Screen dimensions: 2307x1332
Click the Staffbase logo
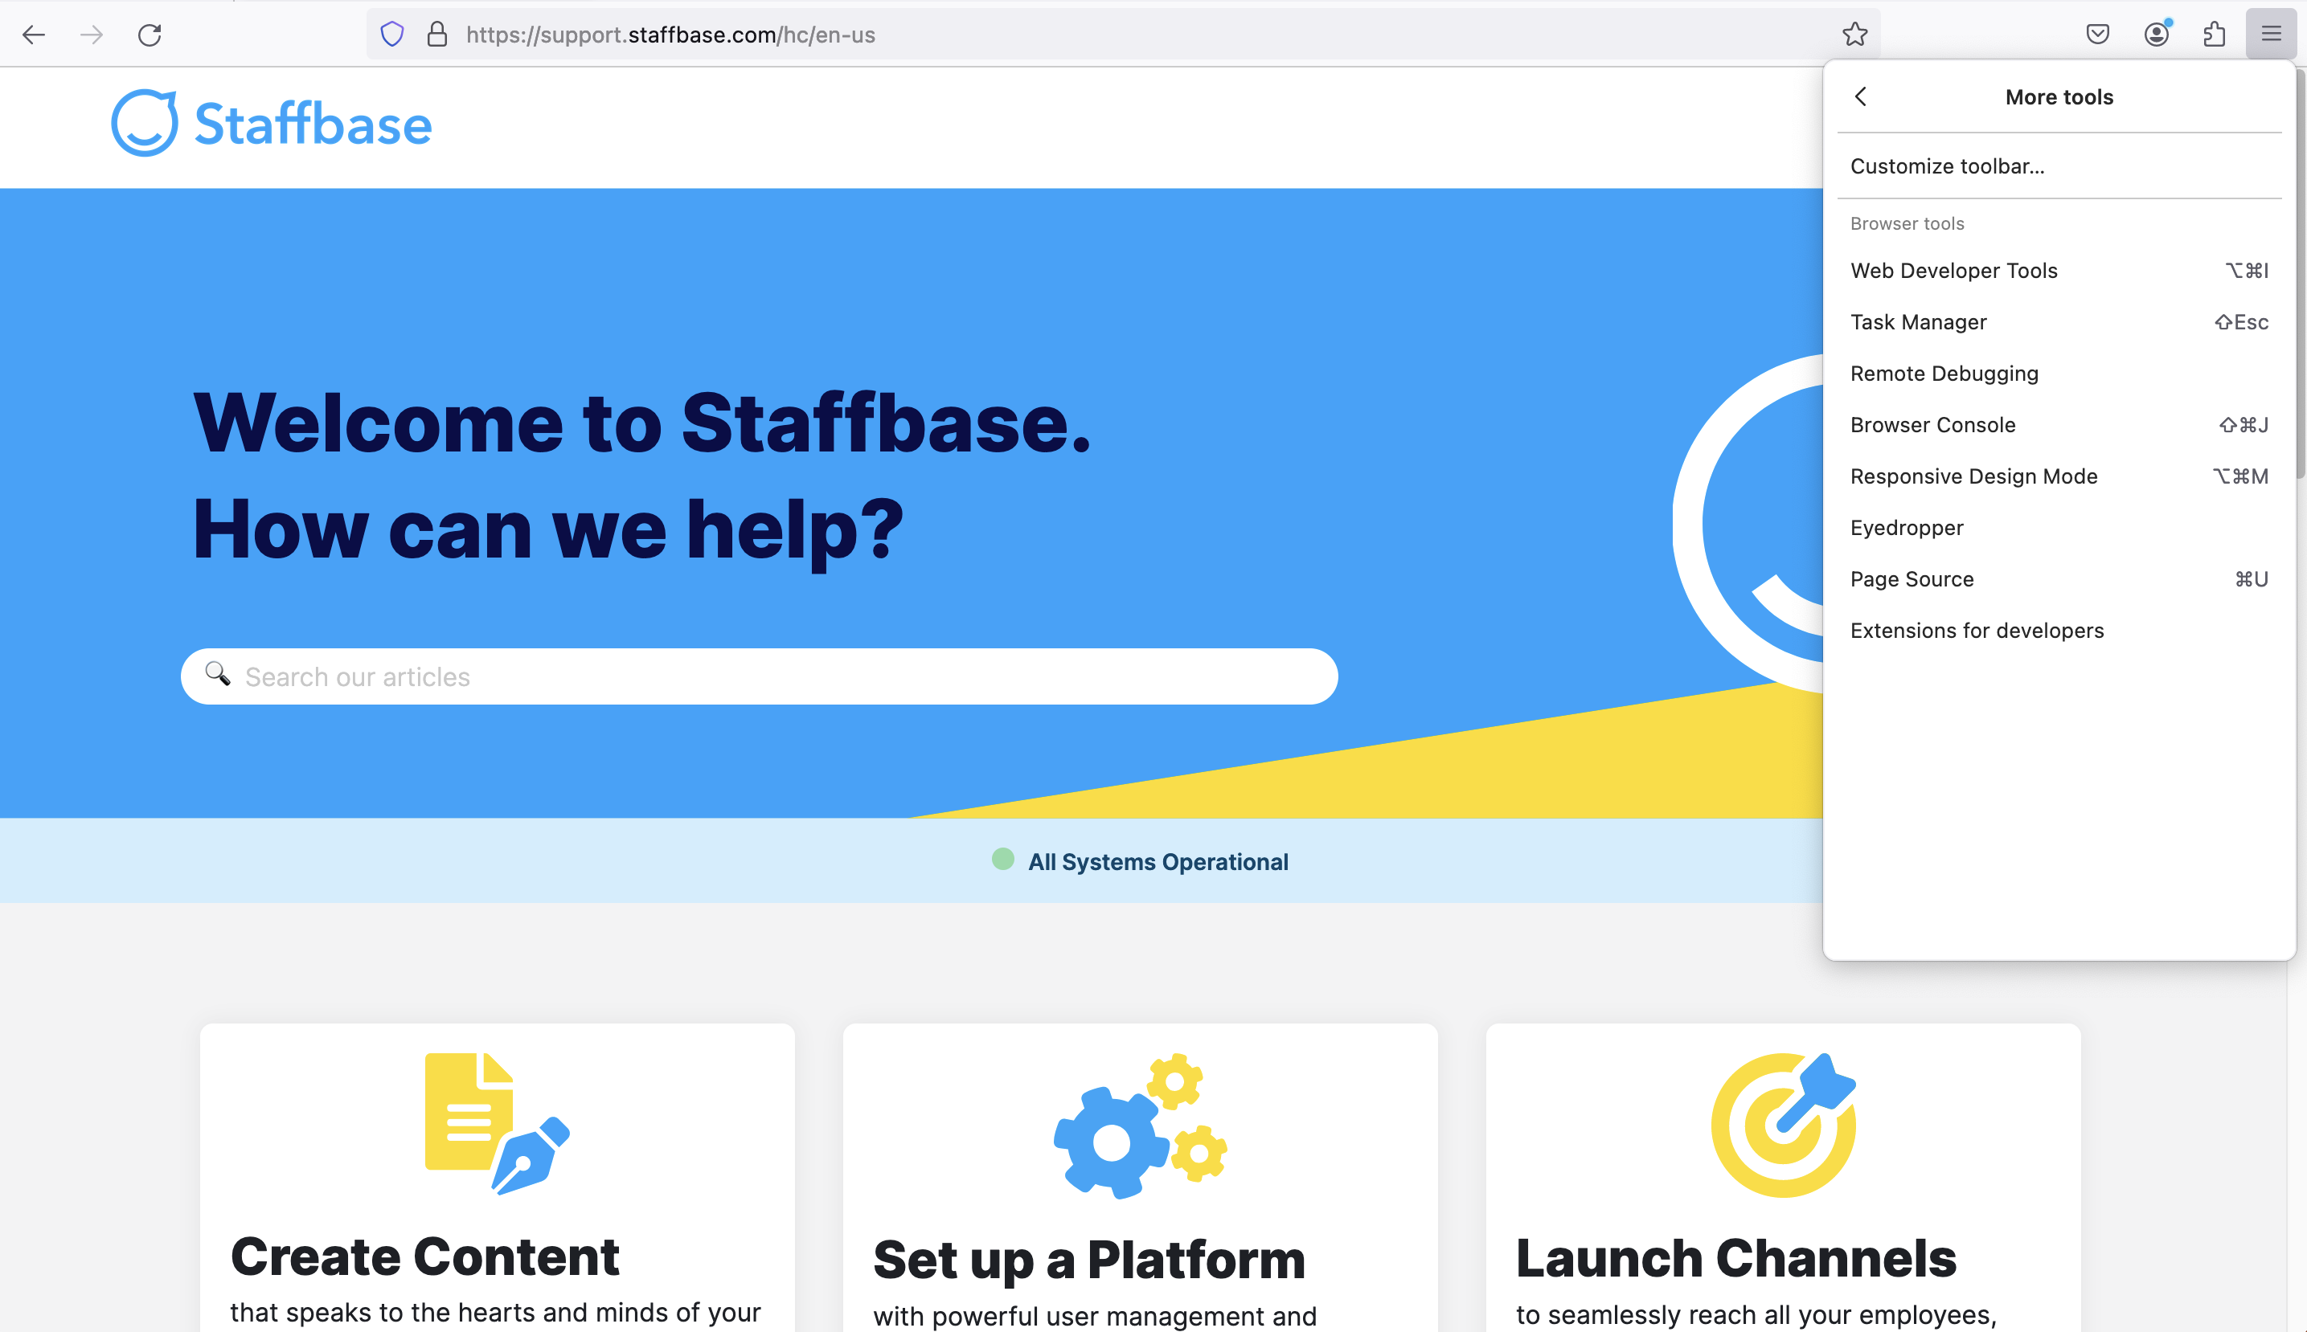point(272,124)
